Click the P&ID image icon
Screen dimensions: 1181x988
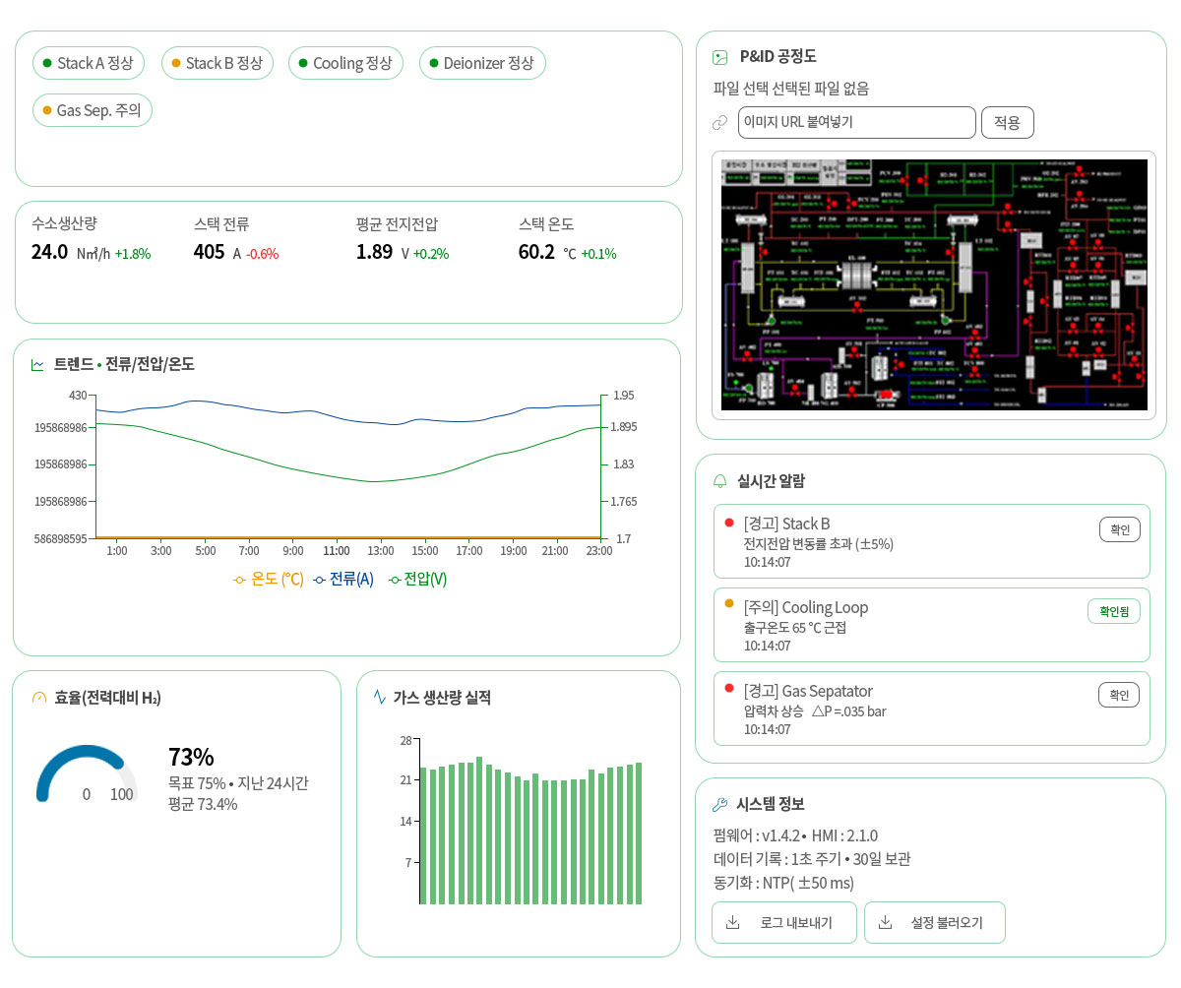point(720,57)
